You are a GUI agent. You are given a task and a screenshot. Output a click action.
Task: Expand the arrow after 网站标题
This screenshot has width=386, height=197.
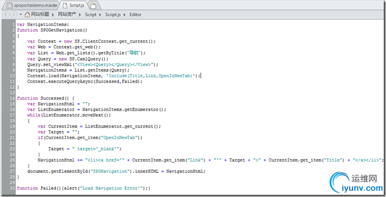(x=53, y=15)
